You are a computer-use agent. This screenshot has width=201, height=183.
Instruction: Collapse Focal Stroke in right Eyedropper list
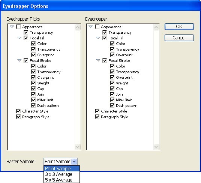point(98,60)
